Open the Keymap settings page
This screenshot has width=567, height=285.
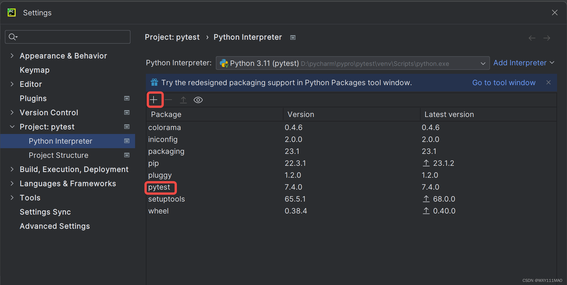pos(34,70)
